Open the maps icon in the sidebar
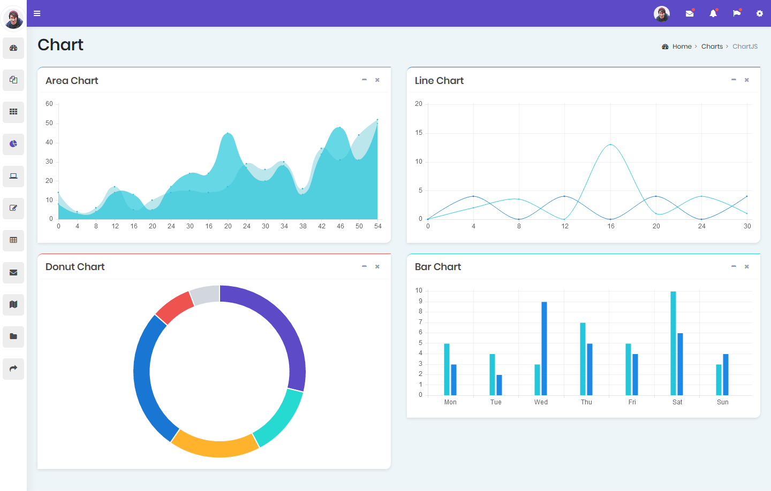Image resolution: width=771 pixels, height=491 pixels. tap(13, 305)
